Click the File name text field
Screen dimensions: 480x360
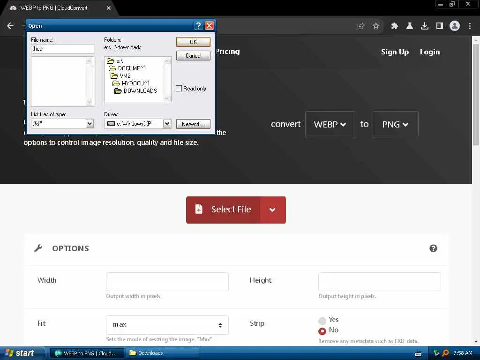pyautogui.click(x=62, y=49)
